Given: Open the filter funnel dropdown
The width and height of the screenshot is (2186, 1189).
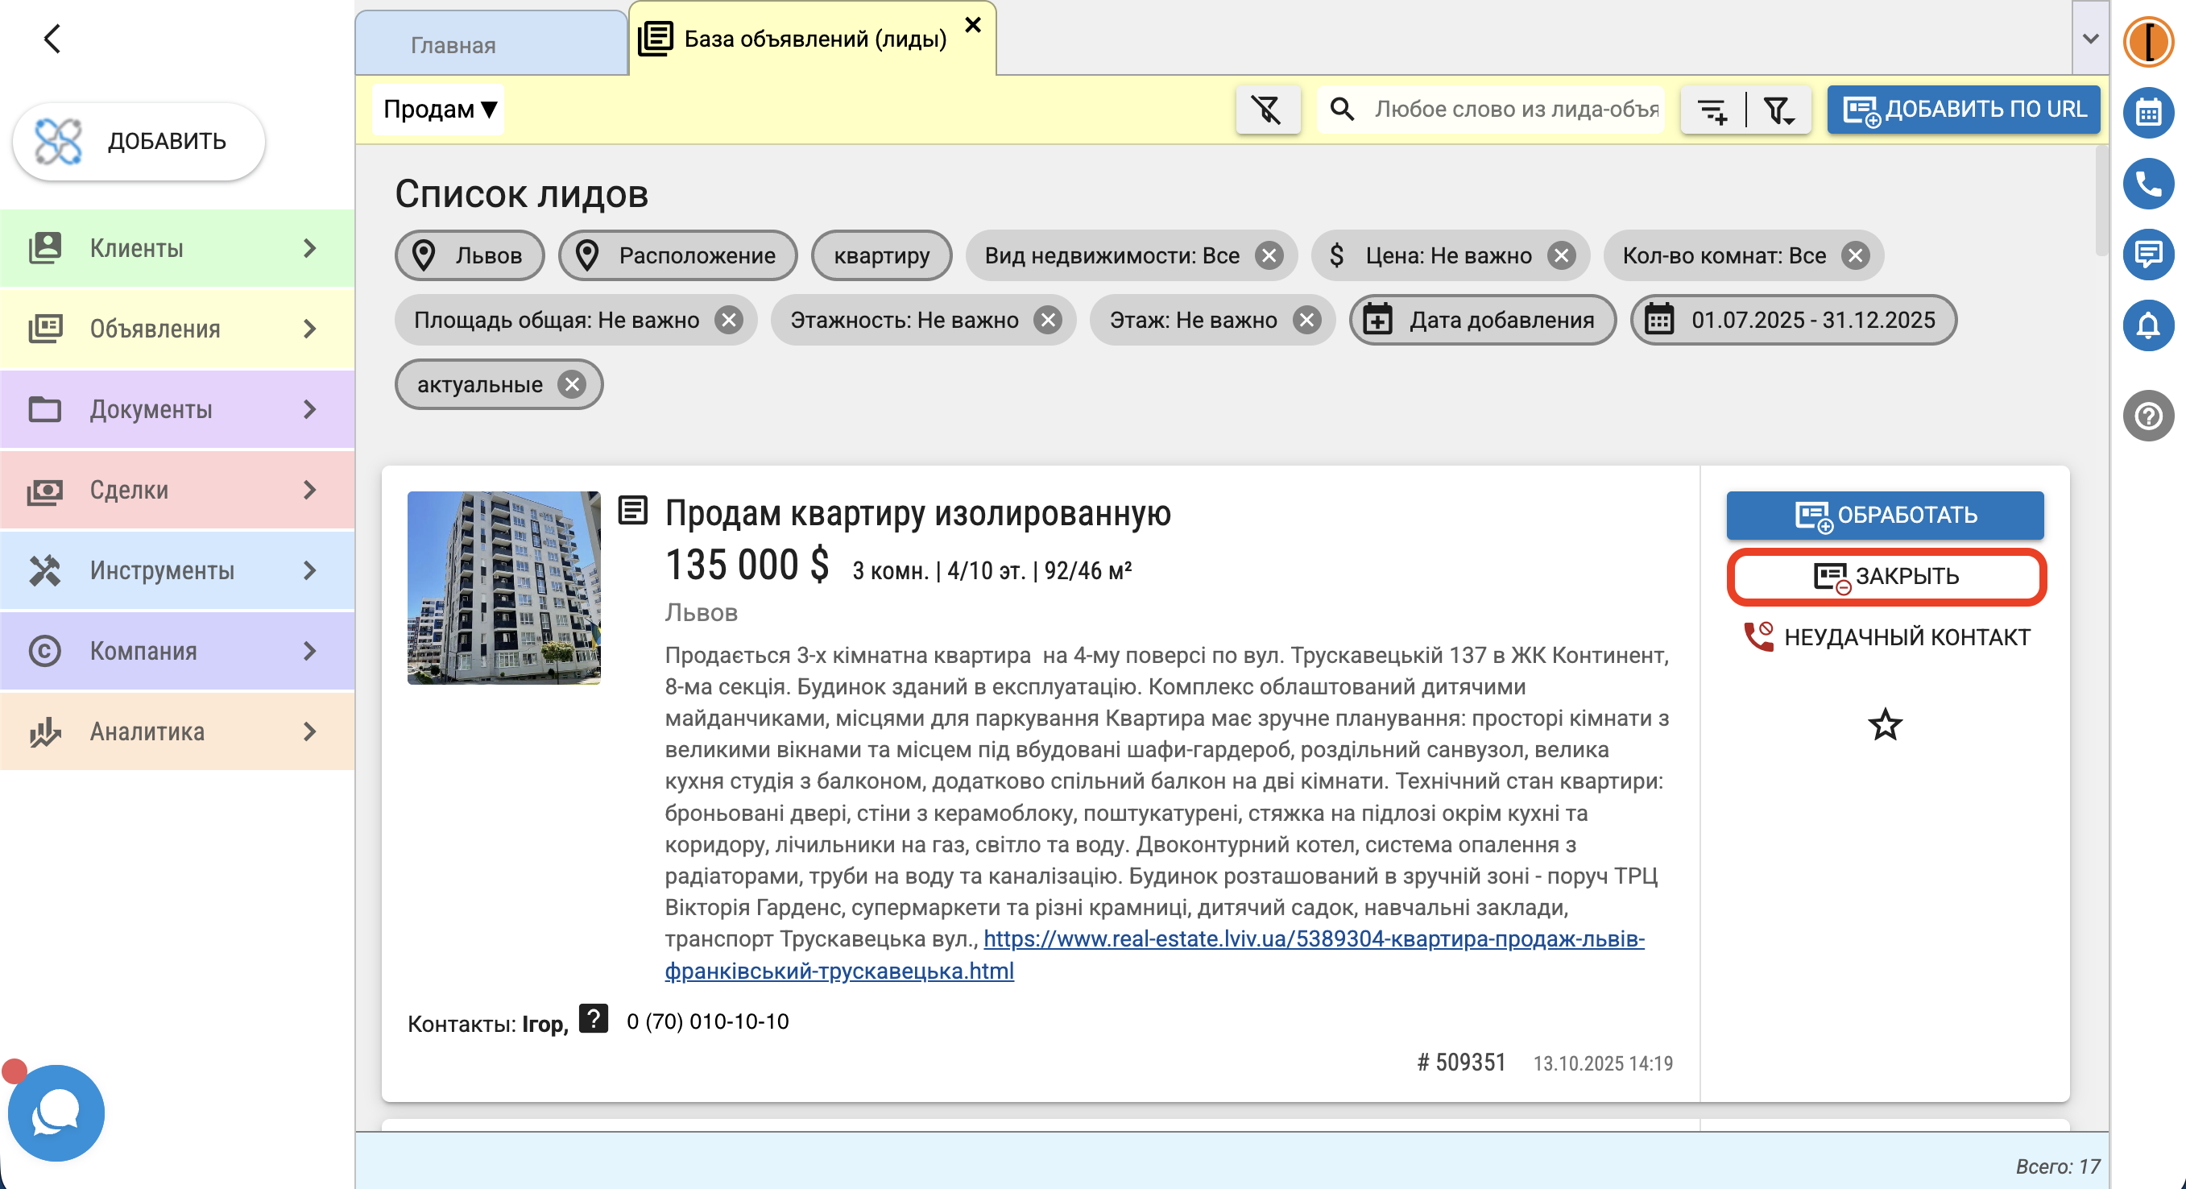Looking at the screenshot, I should tap(1778, 110).
